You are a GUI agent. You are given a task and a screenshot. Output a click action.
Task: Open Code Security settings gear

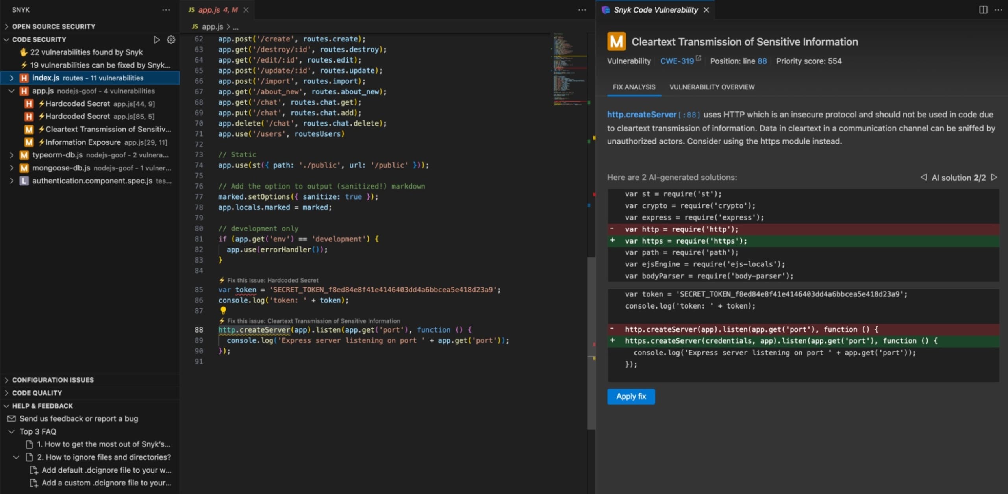point(170,39)
